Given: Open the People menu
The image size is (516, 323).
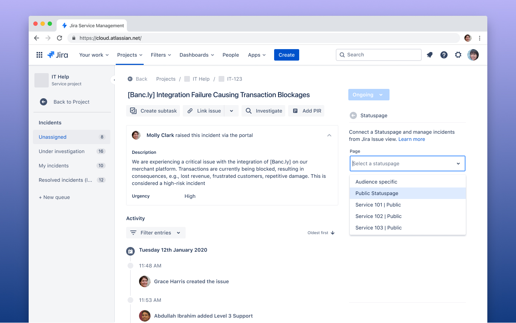Looking at the screenshot, I should tap(230, 54).
